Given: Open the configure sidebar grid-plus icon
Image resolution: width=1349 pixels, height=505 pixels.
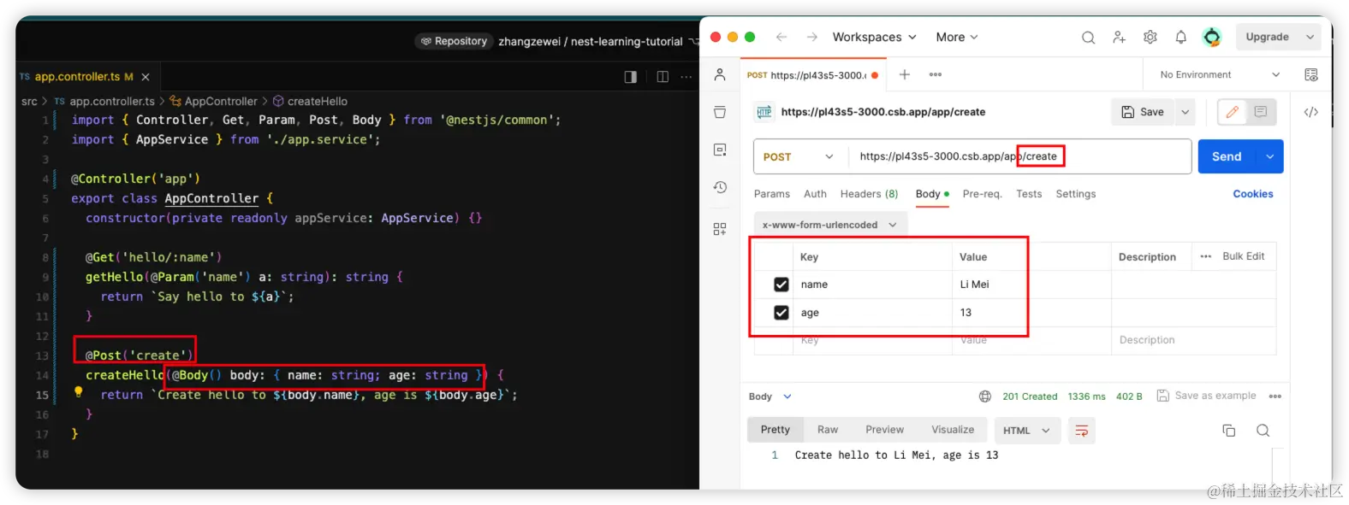Looking at the screenshot, I should click(x=720, y=229).
